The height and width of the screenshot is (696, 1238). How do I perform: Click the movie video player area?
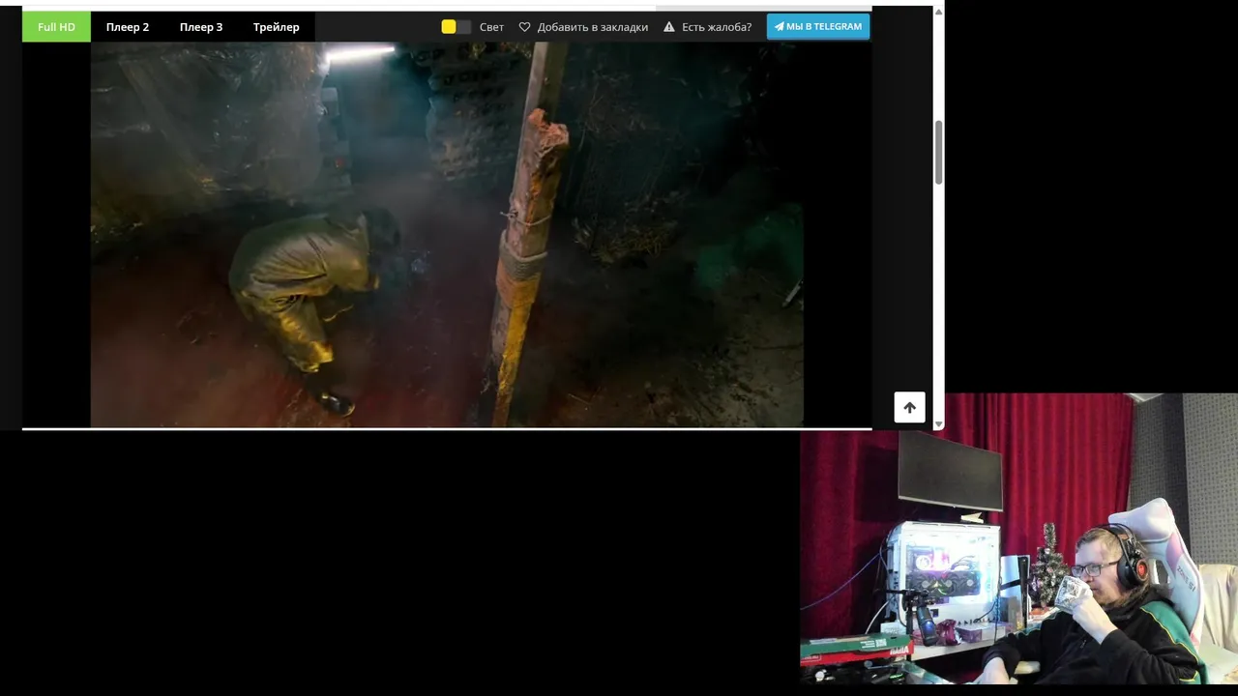coord(447,235)
